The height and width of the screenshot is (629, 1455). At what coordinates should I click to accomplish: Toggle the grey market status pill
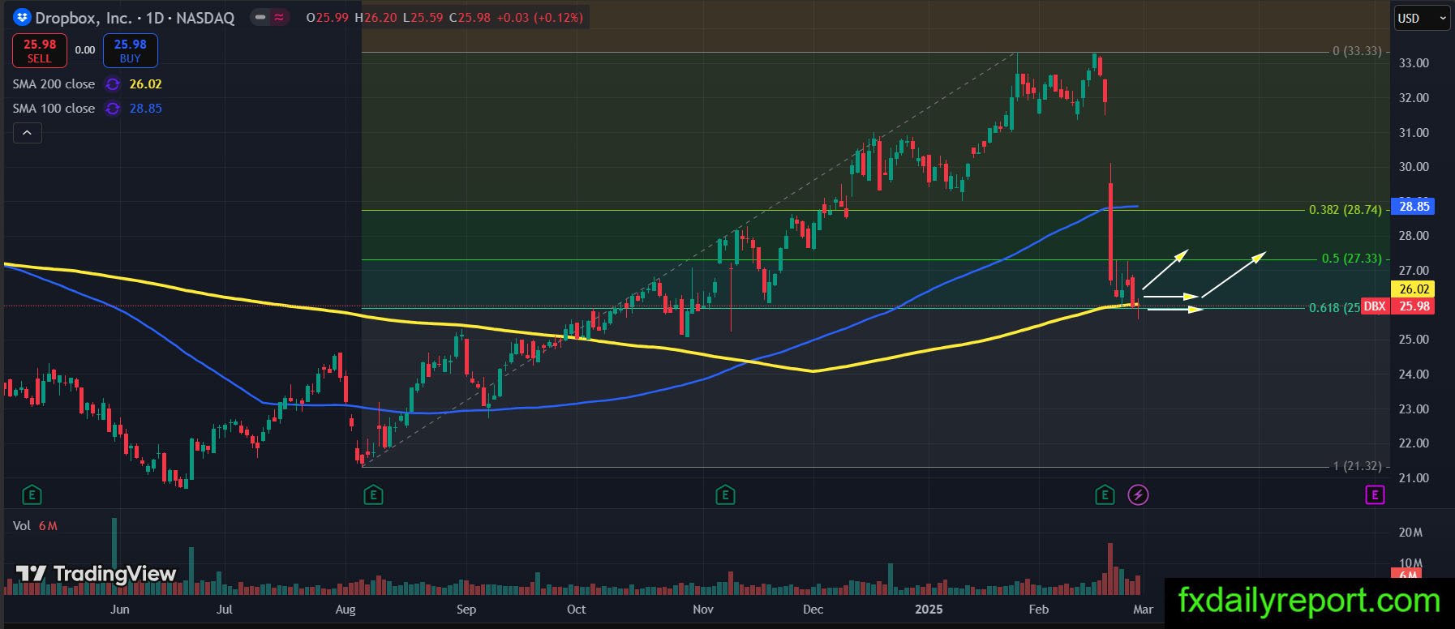point(260,17)
